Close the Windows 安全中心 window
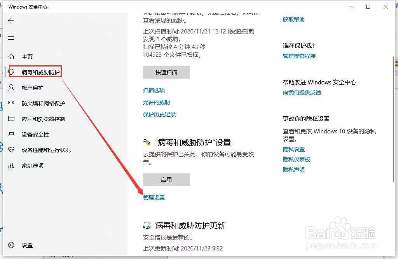The height and width of the screenshot is (259, 398). point(386,7)
